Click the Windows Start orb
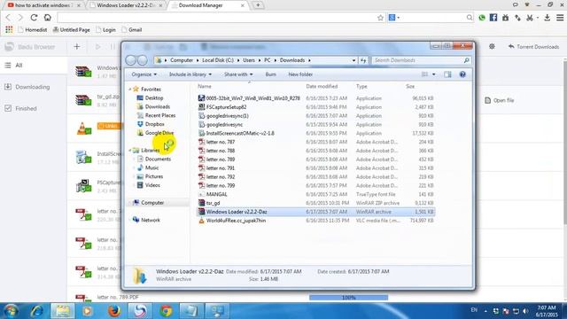This screenshot has height=319, width=567. click(x=11, y=311)
